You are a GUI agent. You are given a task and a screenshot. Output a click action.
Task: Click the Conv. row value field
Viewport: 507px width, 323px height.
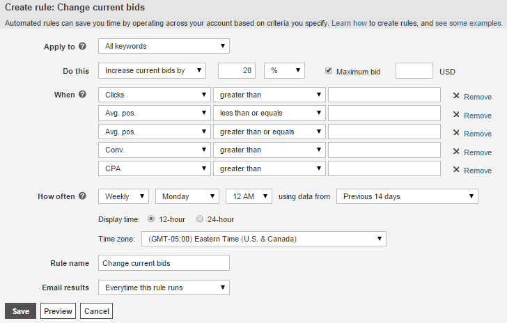coord(384,150)
